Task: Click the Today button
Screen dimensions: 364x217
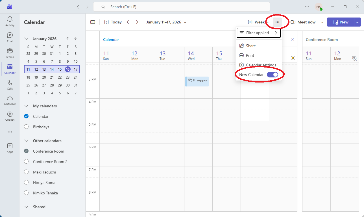Action: (x=113, y=22)
